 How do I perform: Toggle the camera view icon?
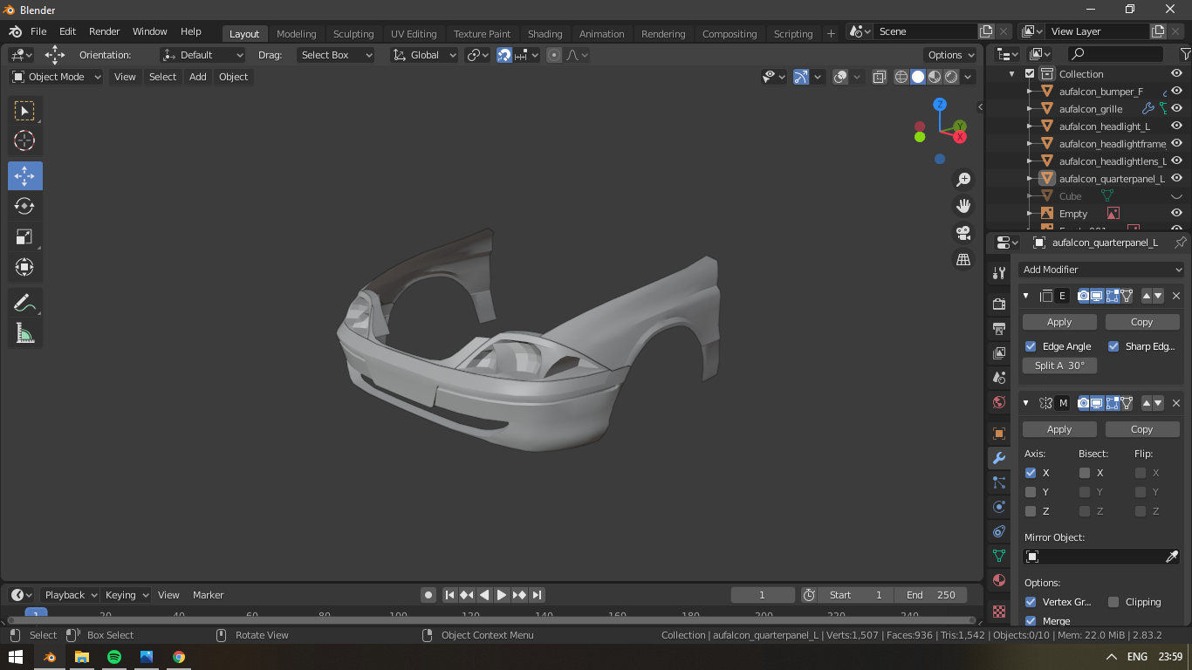[963, 233]
